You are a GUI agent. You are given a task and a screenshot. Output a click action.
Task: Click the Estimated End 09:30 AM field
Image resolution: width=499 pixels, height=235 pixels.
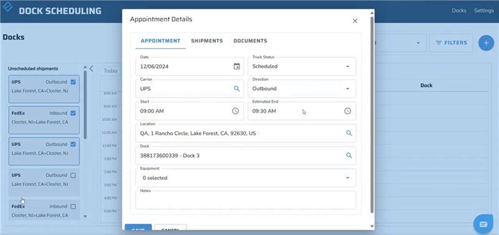click(302, 111)
